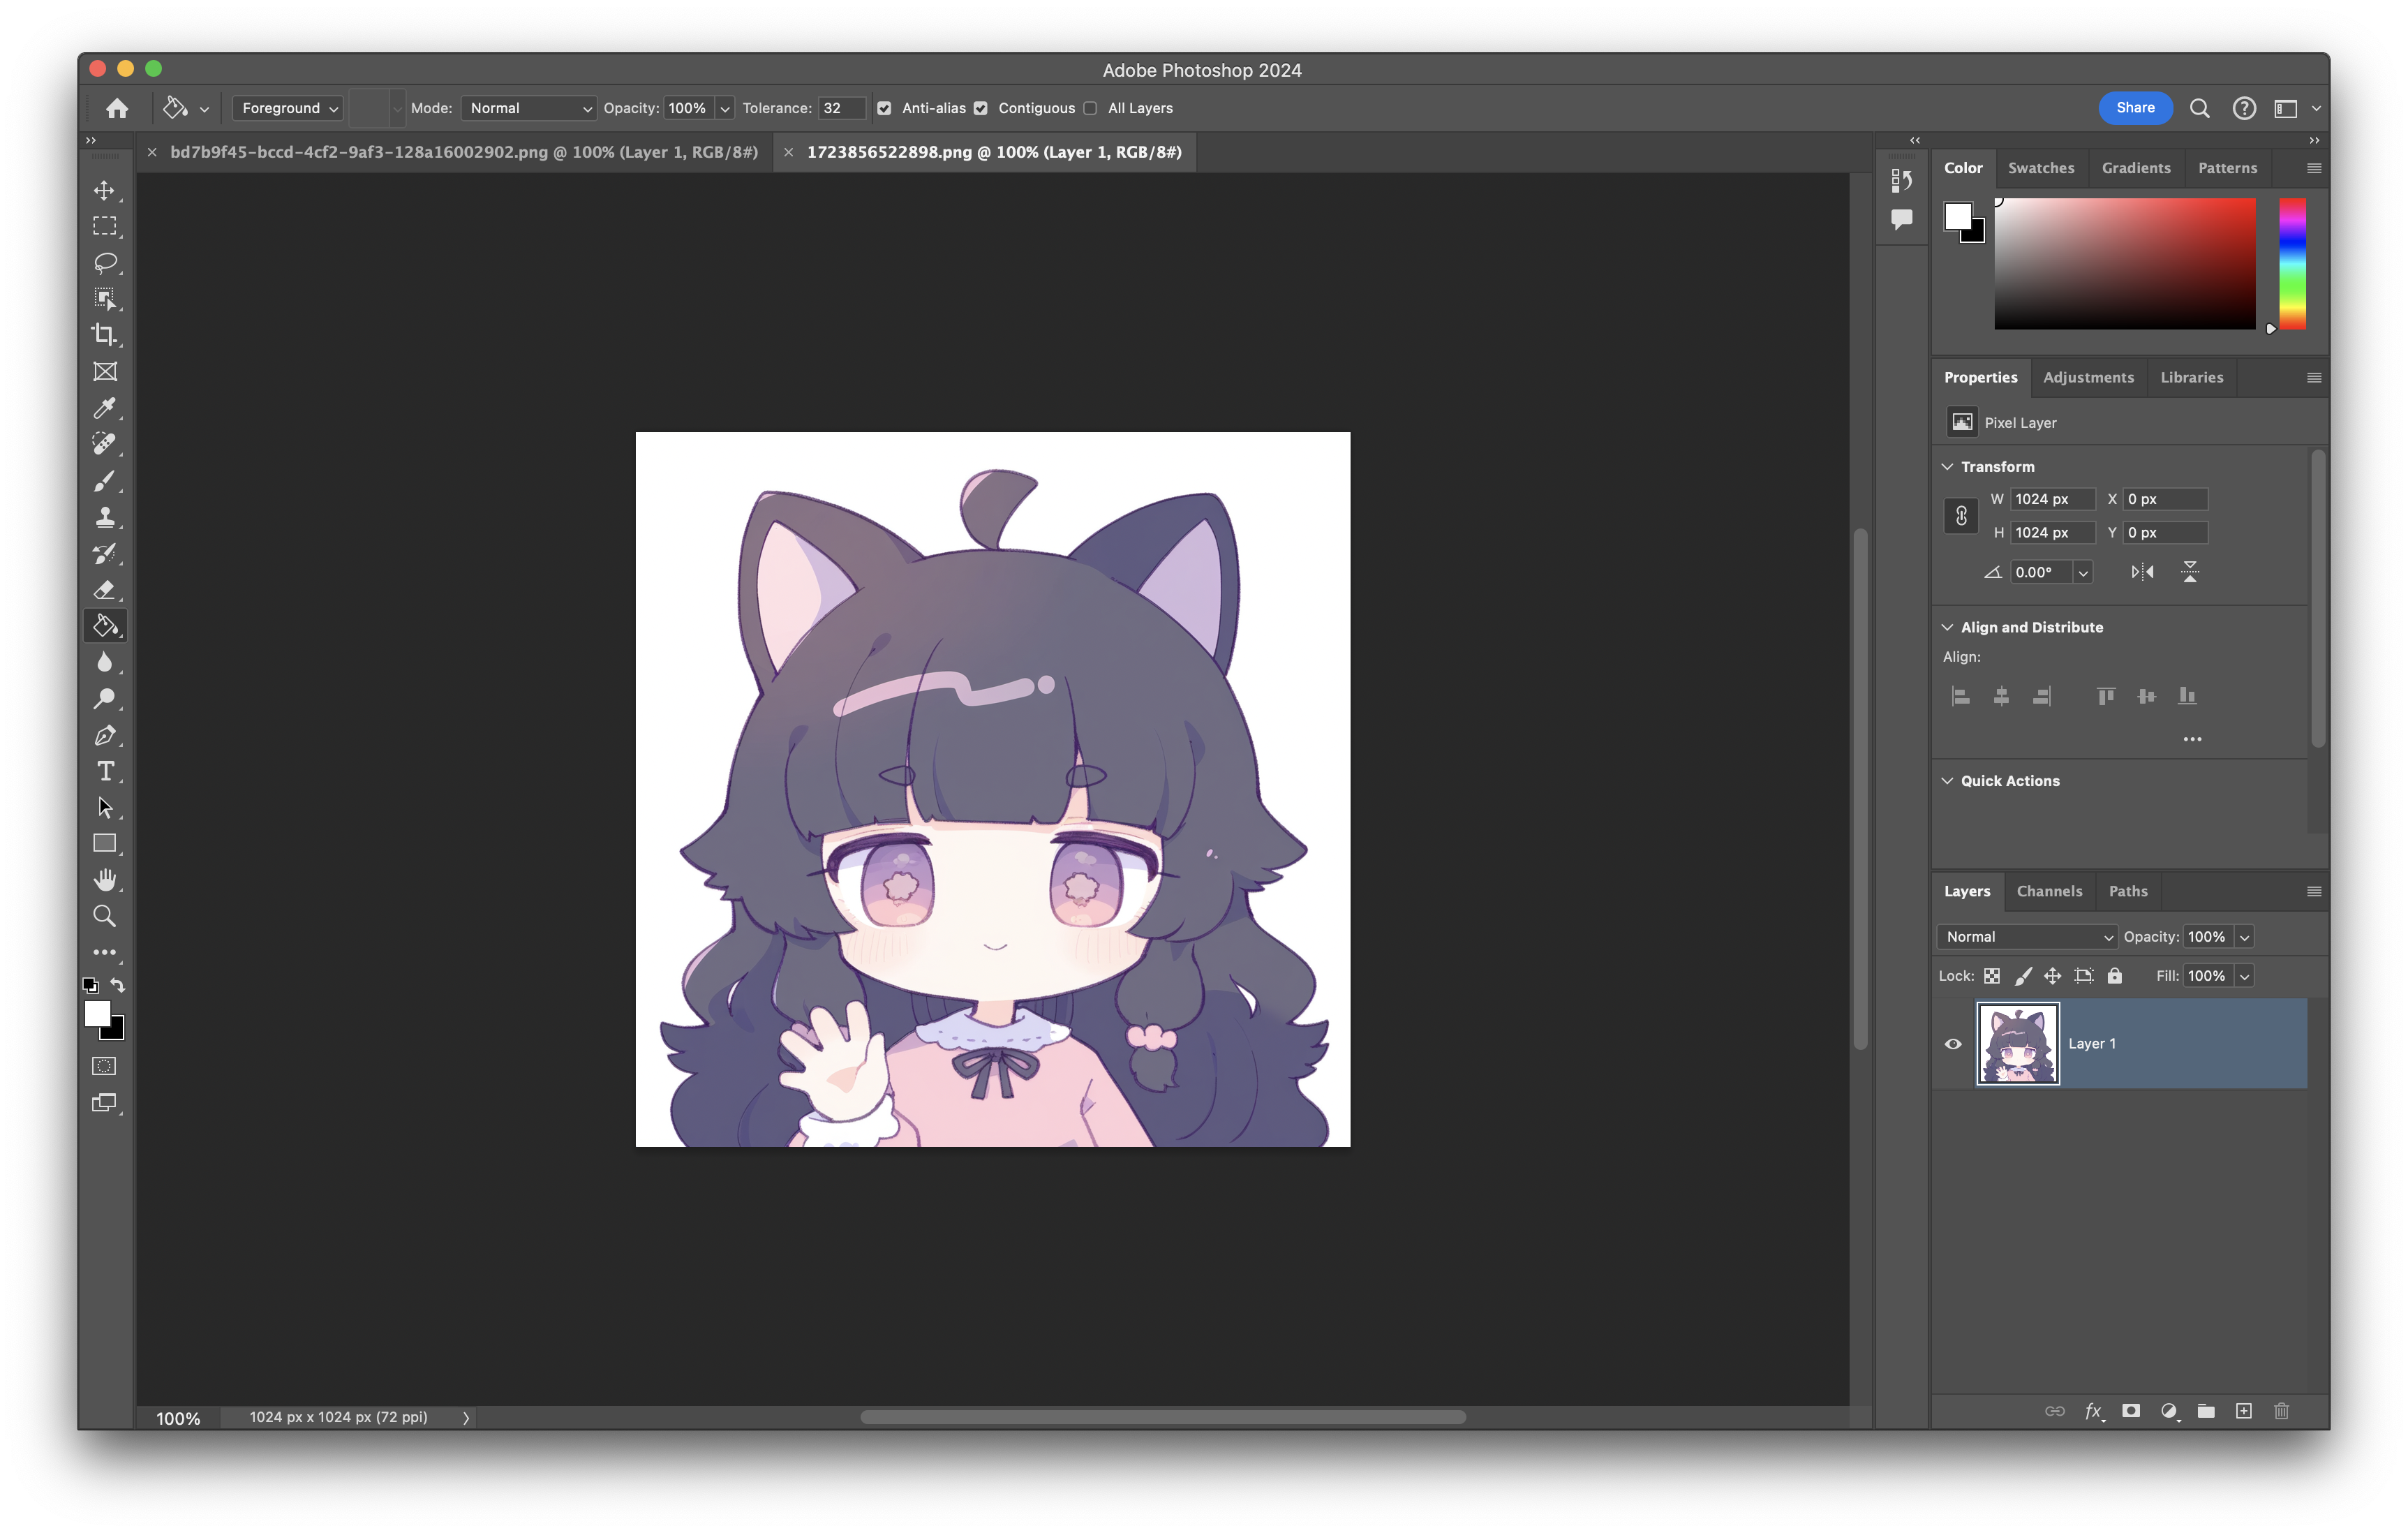Select the Crop tool
The width and height of the screenshot is (2408, 1533).
click(x=104, y=335)
